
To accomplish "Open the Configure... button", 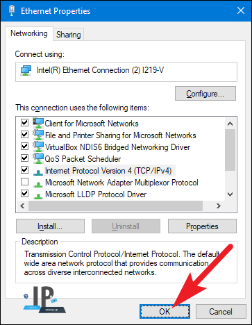I will tap(205, 94).
